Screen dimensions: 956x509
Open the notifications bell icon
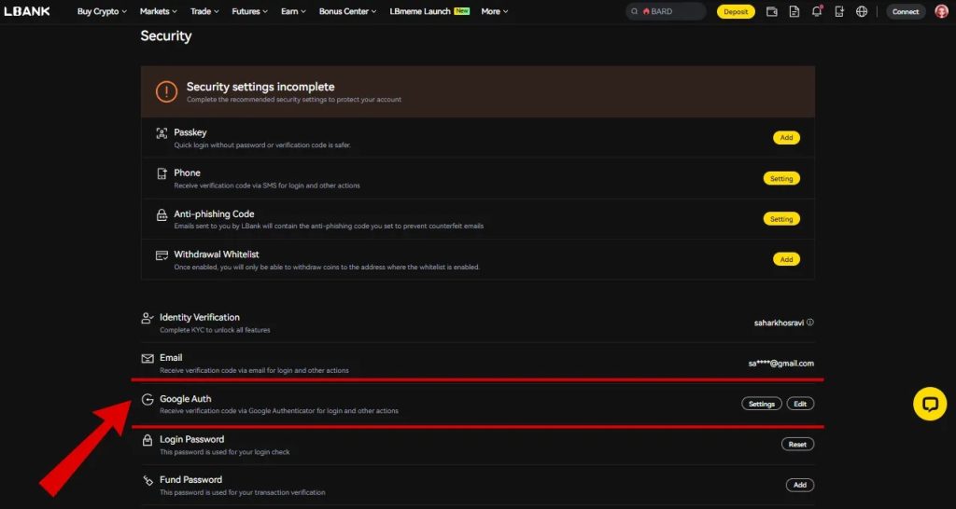(817, 11)
